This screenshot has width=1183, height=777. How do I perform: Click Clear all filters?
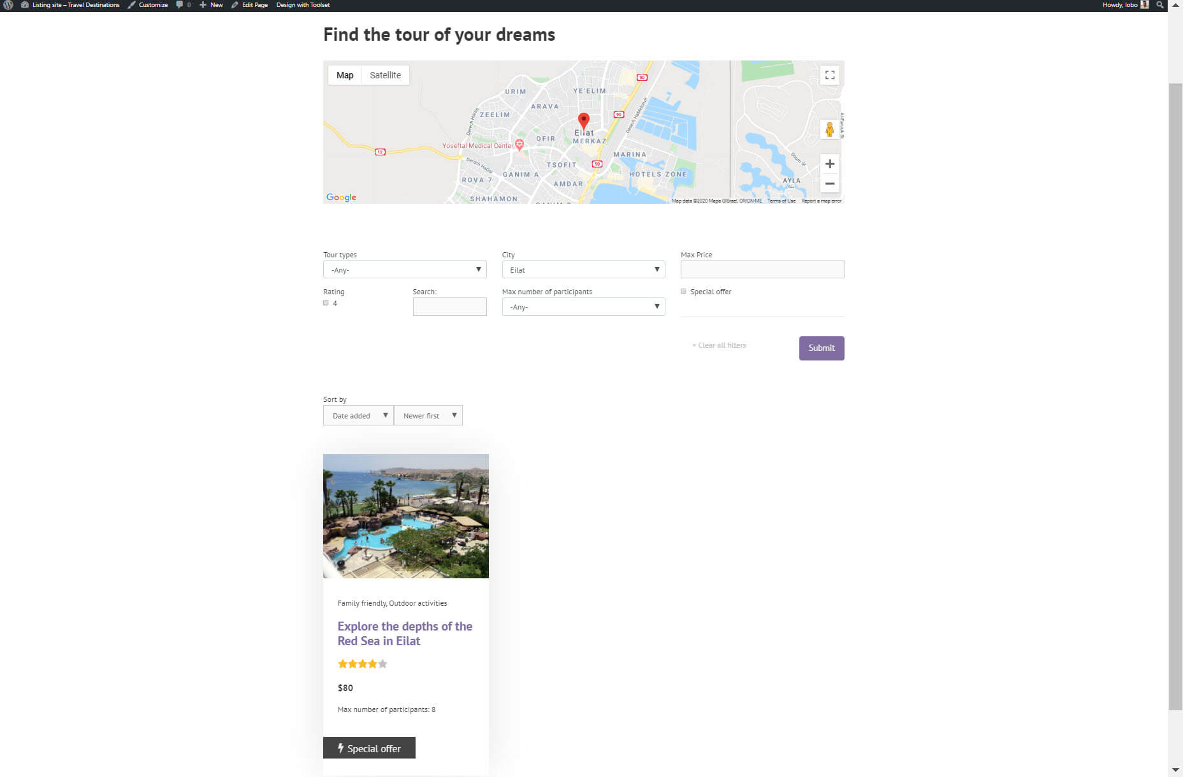point(719,345)
